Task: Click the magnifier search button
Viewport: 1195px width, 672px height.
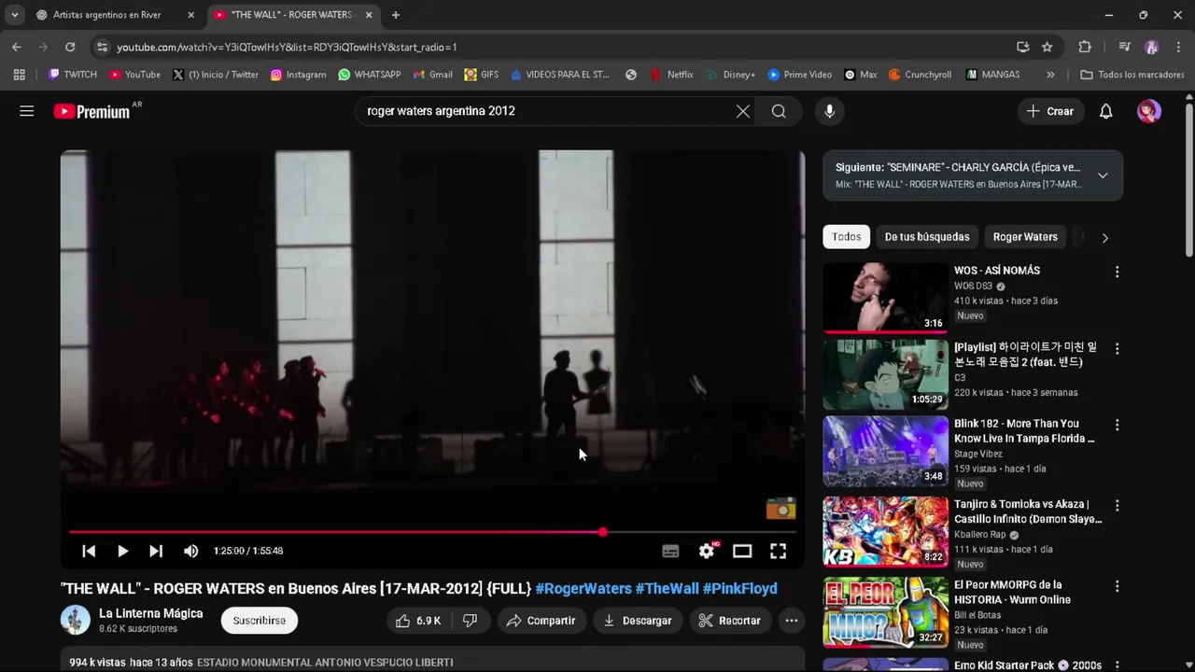Action: pos(779,111)
